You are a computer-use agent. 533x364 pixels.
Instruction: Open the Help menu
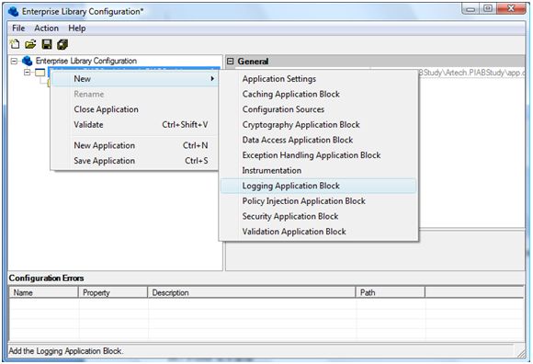[77, 28]
